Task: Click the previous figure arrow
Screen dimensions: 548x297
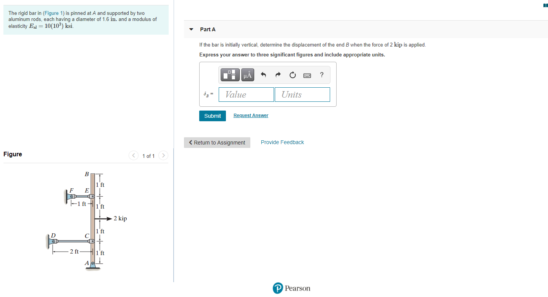Action: pos(134,156)
